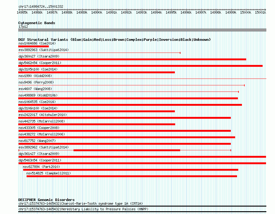Click the red bar under dgv361n27
275x214 pixels.
pyautogui.click(x=142, y=157)
